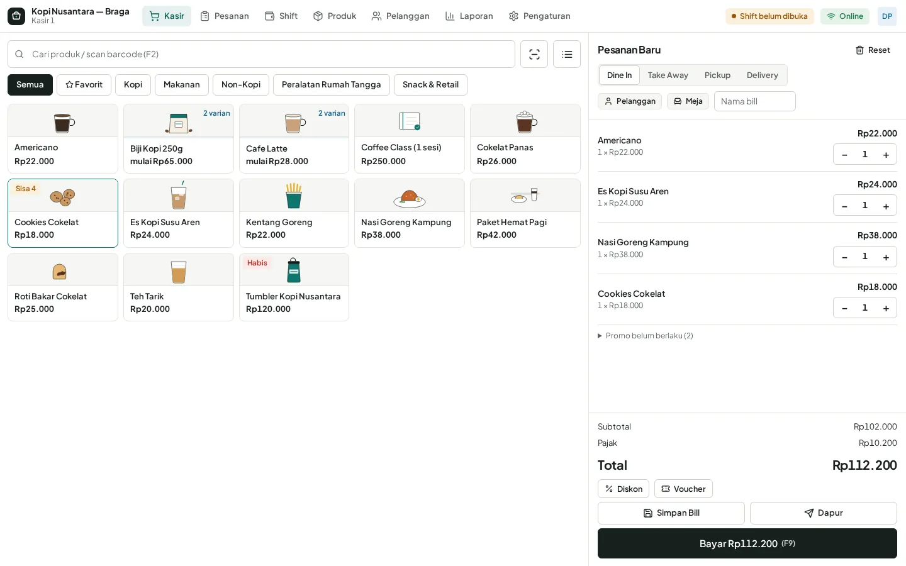Add Cokelat Panas to the order
This screenshot has width=906, height=566.
pos(525,138)
